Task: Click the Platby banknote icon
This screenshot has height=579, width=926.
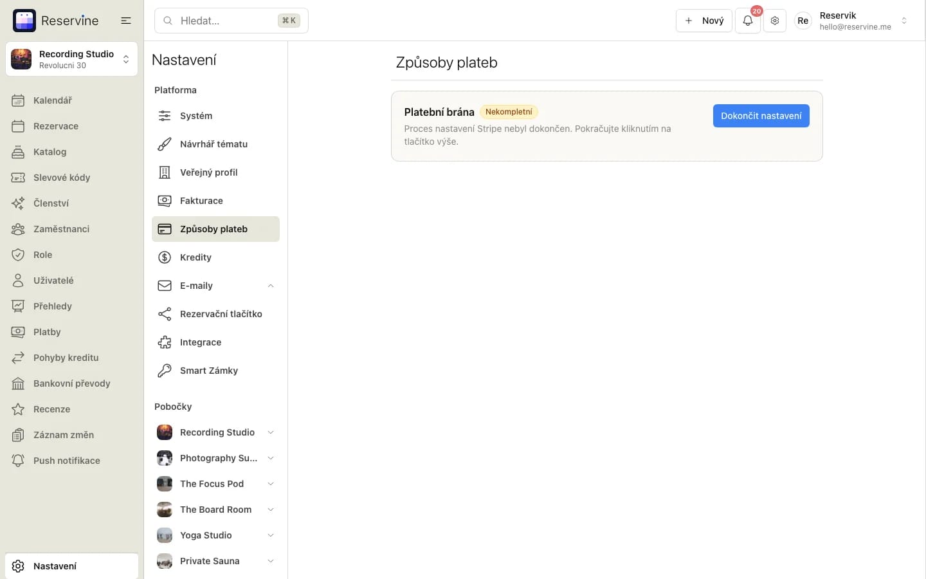Action: 18,332
